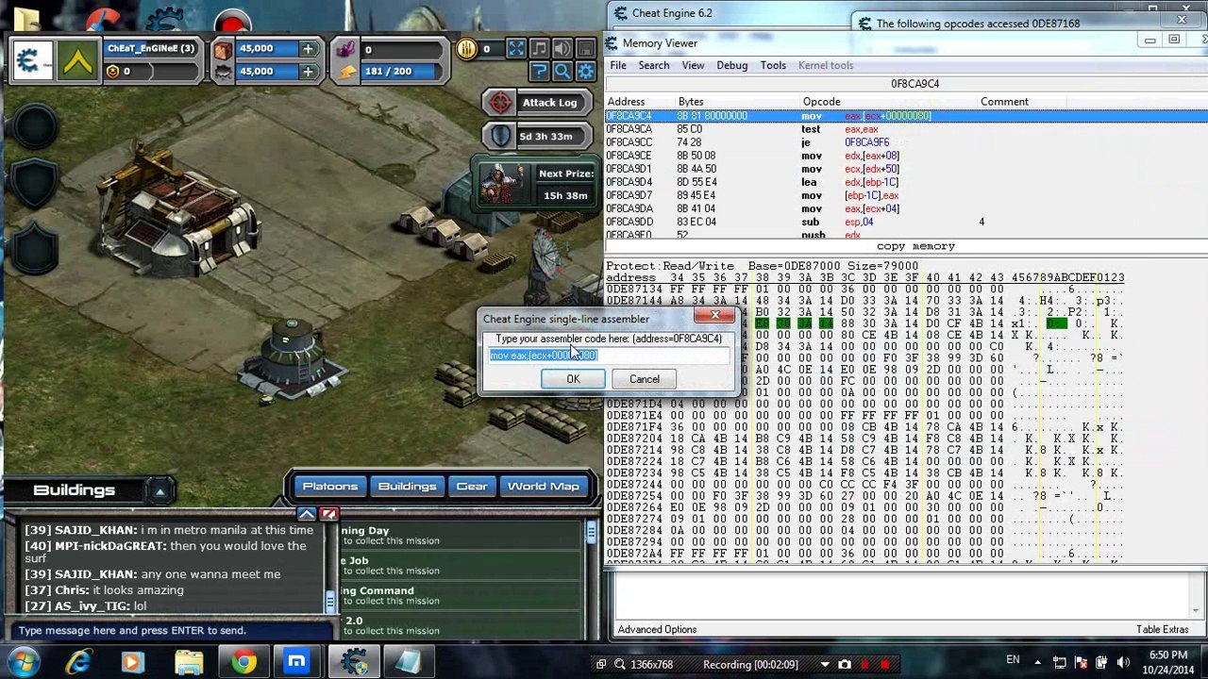Open Windows Media Player from the taskbar
This screenshot has height=679, width=1208.
pyautogui.click(x=131, y=663)
